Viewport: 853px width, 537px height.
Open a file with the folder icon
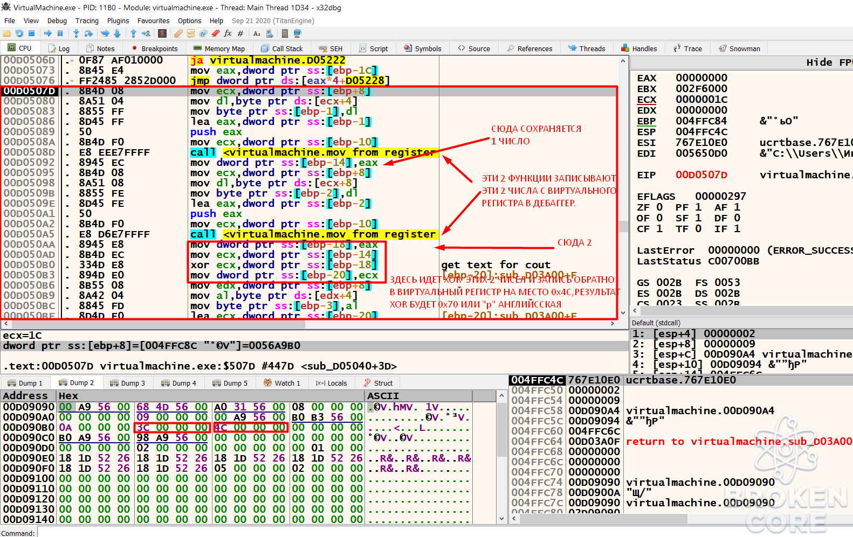[7, 33]
